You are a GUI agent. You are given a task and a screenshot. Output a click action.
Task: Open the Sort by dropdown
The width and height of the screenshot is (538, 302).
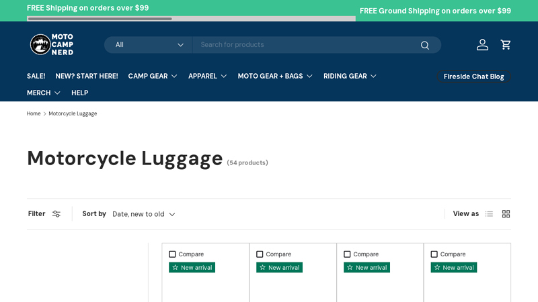point(143,214)
